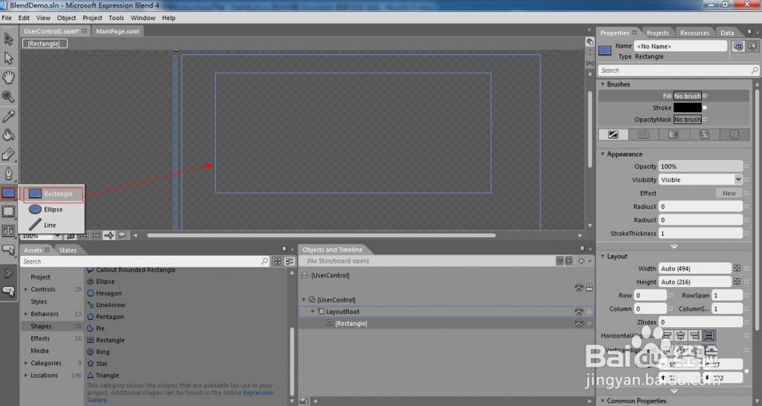Switch to the States tab
762x406 pixels.
(x=68, y=250)
